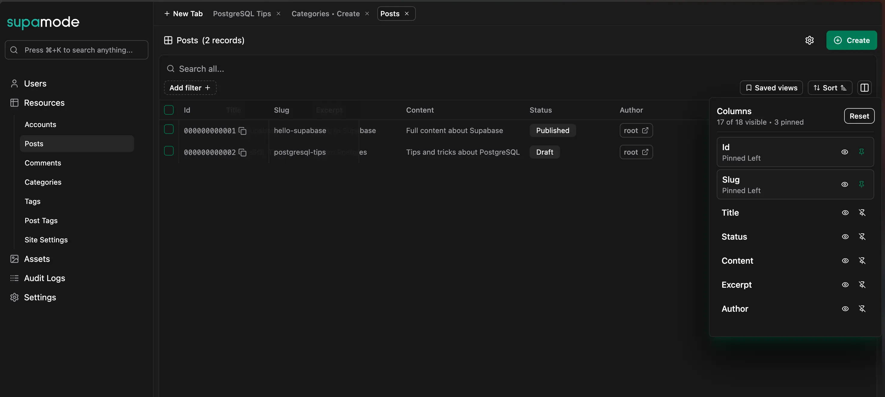Collapse the Resources section
This screenshot has height=397, width=885.
(x=44, y=103)
